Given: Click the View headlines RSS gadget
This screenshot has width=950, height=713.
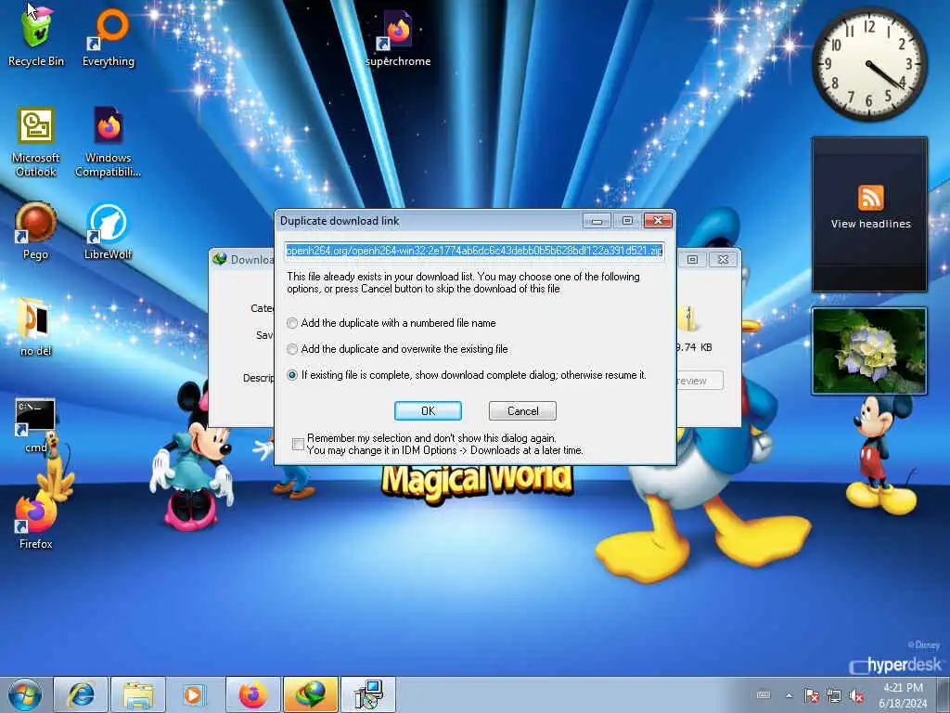Looking at the screenshot, I should coord(870,214).
